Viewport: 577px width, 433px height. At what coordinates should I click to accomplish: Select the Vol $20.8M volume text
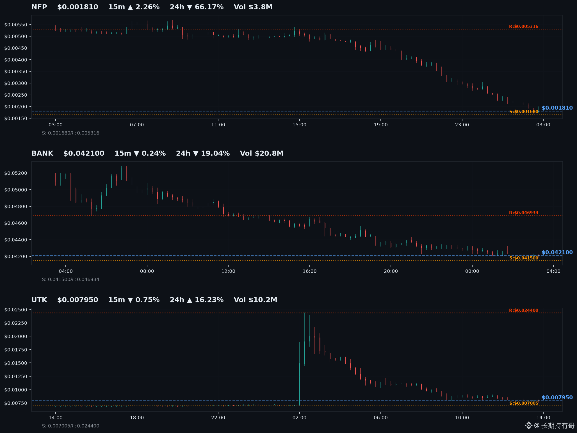pos(262,153)
